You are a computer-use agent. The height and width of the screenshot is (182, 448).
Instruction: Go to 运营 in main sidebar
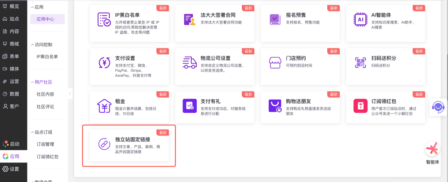[x=11, y=81]
